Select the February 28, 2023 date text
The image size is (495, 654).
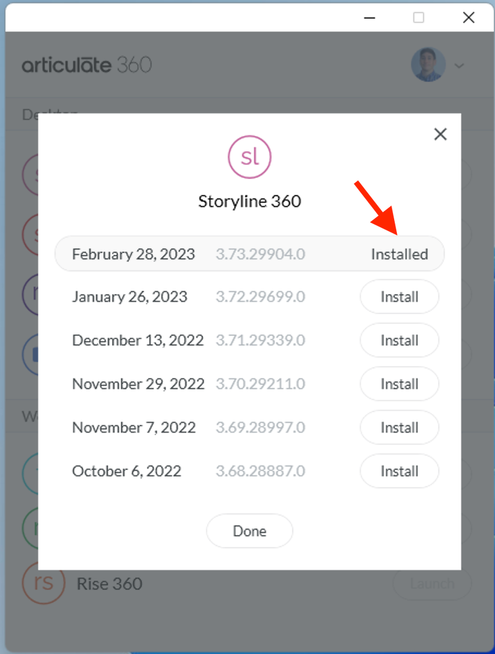pyautogui.click(x=134, y=254)
